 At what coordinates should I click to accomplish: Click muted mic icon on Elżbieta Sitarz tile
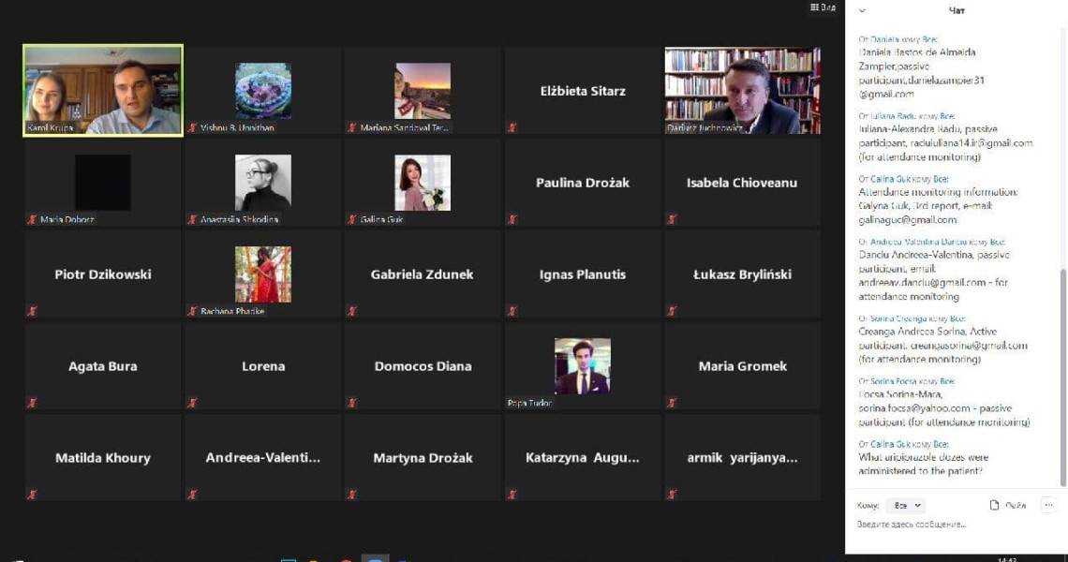pos(512,127)
